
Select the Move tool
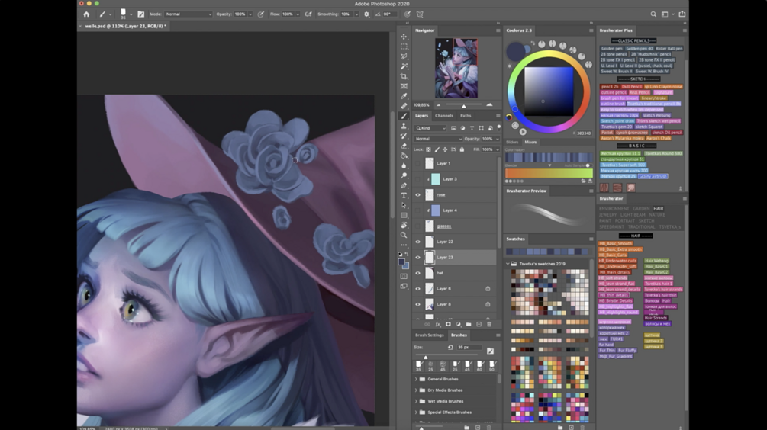pos(404,37)
